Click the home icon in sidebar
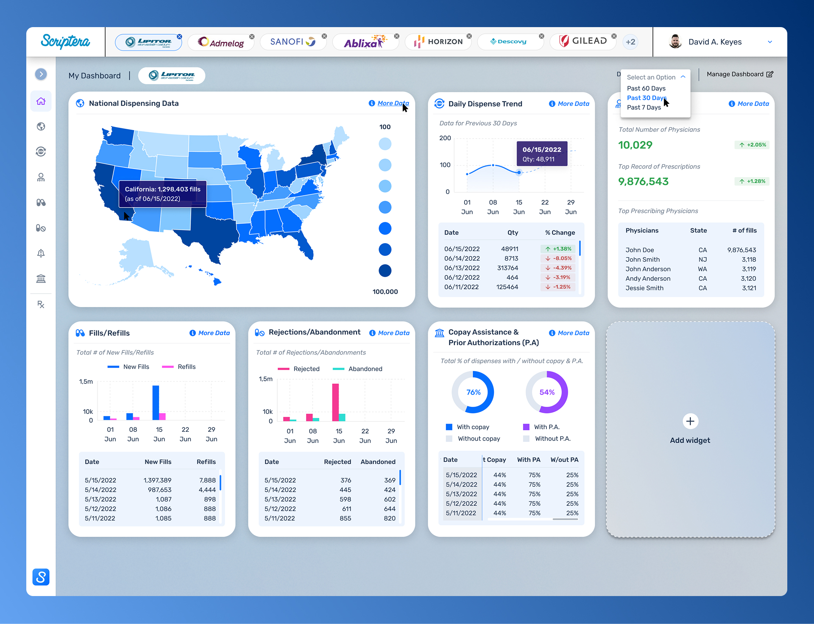Viewport: 814px width, 624px height. tap(41, 101)
